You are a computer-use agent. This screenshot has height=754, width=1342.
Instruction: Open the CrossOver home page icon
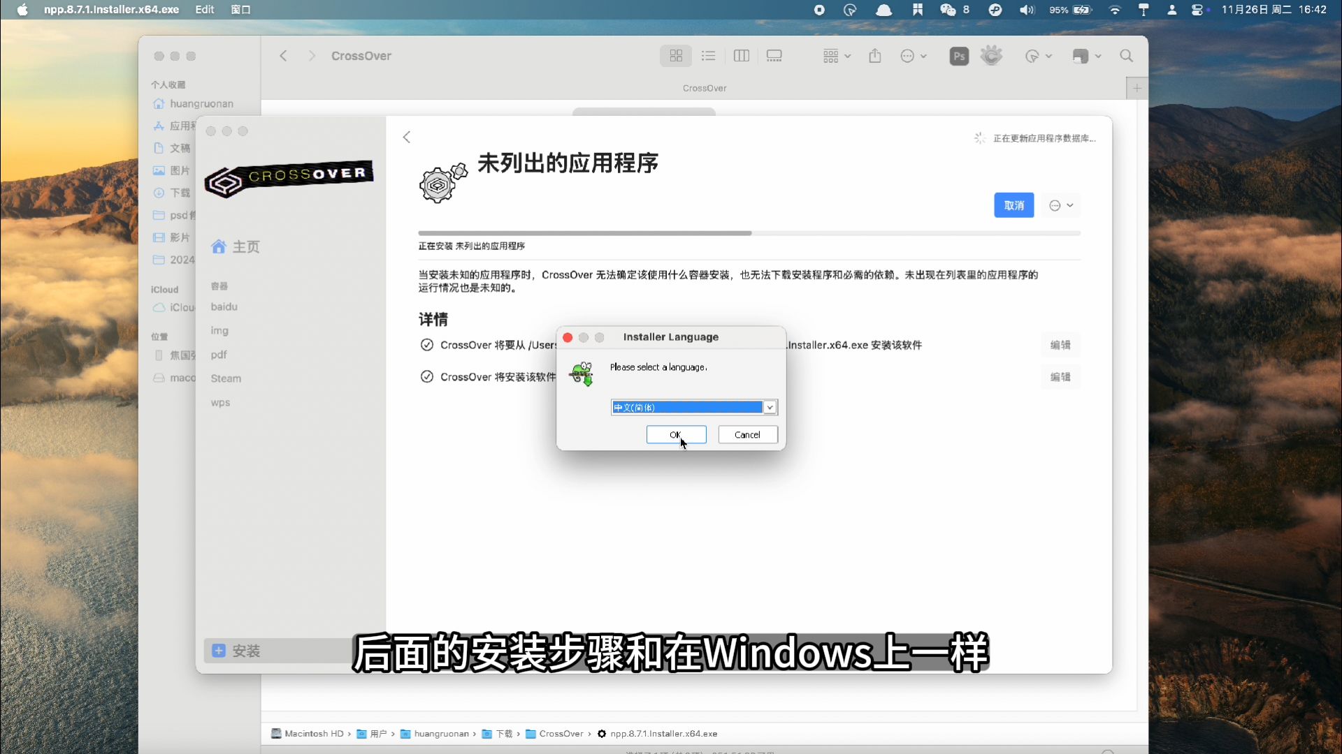pyautogui.click(x=219, y=246)
